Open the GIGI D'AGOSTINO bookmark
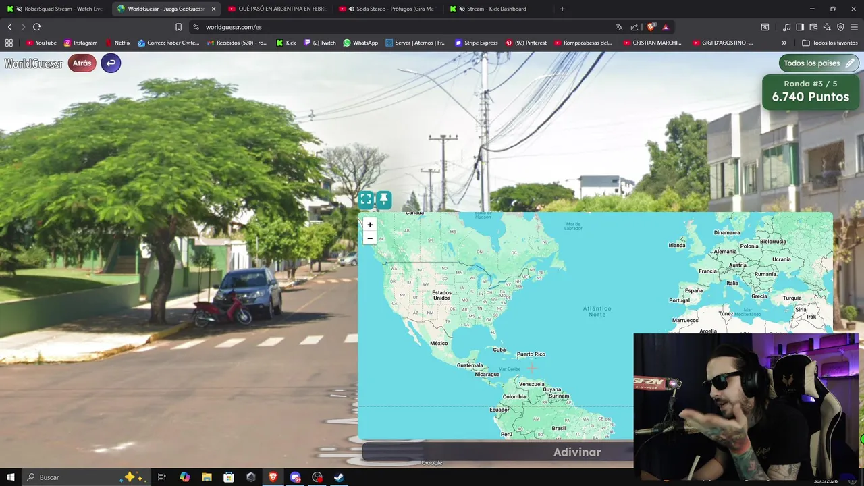The width and height of the screenshot is (864, 486). tap(723, 43)
